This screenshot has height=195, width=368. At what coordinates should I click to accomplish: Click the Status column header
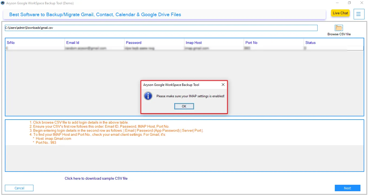click(x=310, y=43)
